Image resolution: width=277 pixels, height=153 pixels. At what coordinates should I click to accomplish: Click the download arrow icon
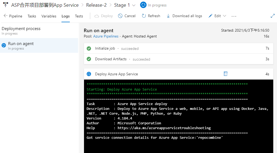click(168, 16)
